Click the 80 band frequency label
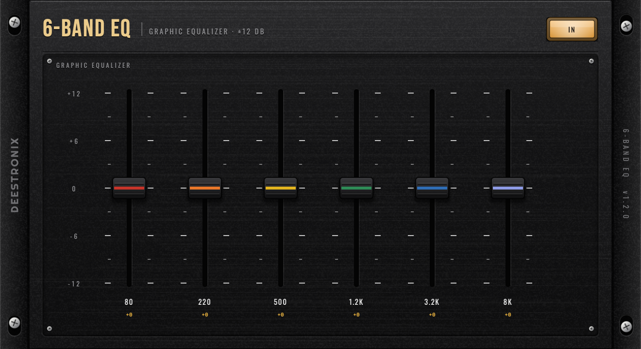641x349 pixels. (x=129, y=302)
